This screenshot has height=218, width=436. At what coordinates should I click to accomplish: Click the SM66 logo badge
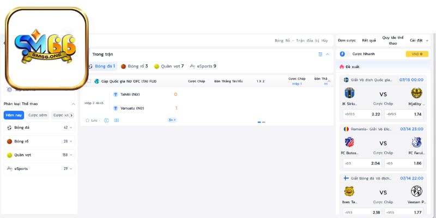(x=46, y=49)
